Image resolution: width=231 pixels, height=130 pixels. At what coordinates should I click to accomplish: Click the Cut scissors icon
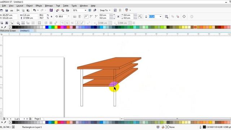pos(18,10)
